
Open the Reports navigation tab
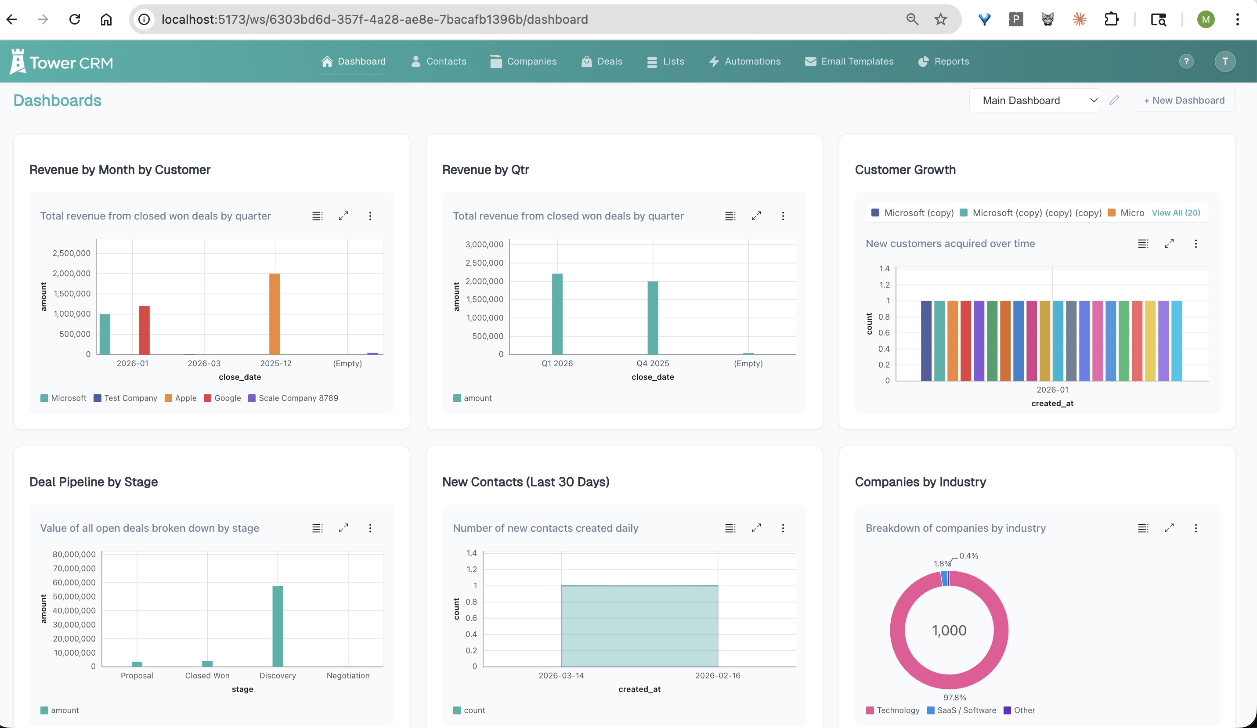pos(943,61)
